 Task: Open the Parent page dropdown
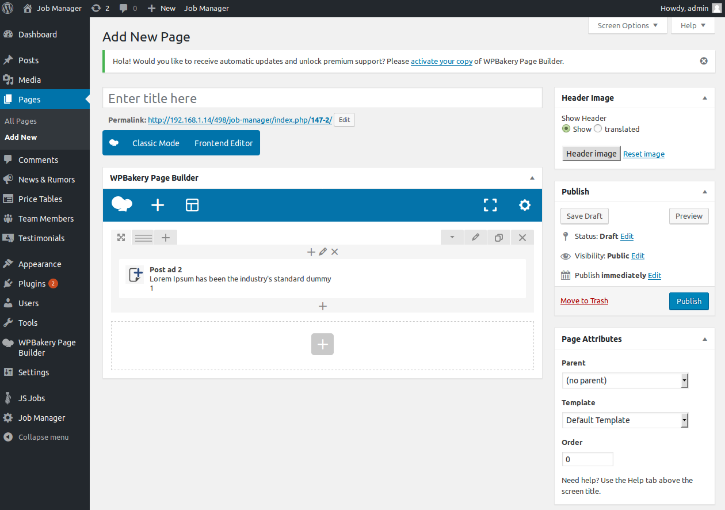[x=625, y=380]
